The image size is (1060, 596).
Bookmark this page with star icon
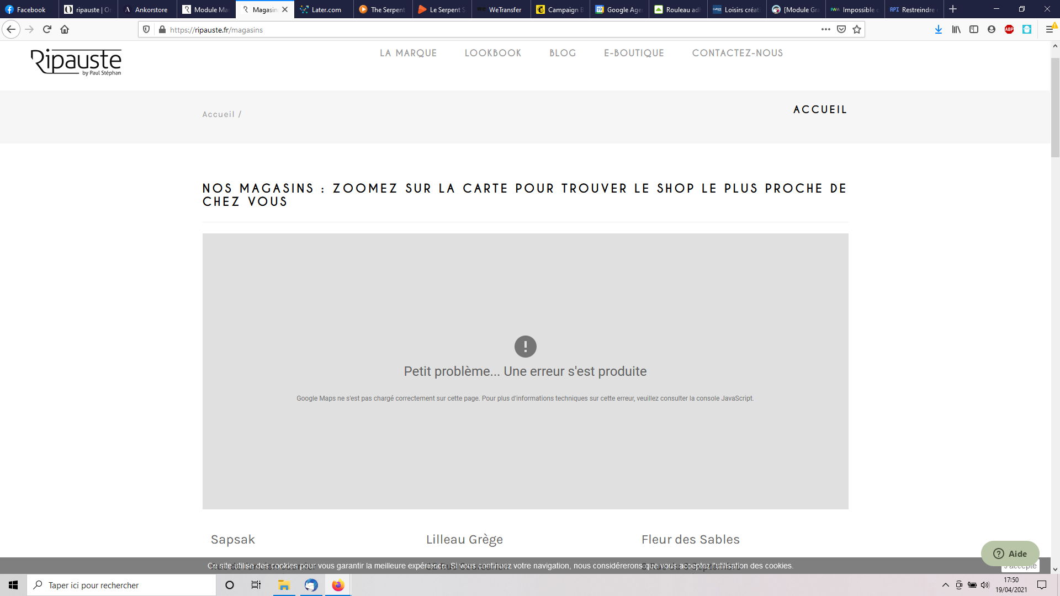[x=857, y=30]
